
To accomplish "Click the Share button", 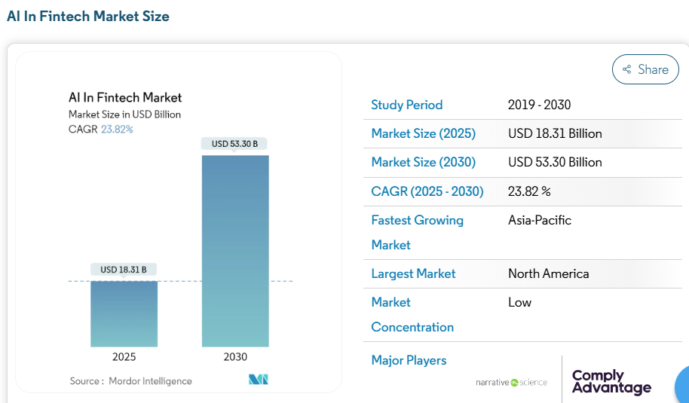I will [645, 69].
